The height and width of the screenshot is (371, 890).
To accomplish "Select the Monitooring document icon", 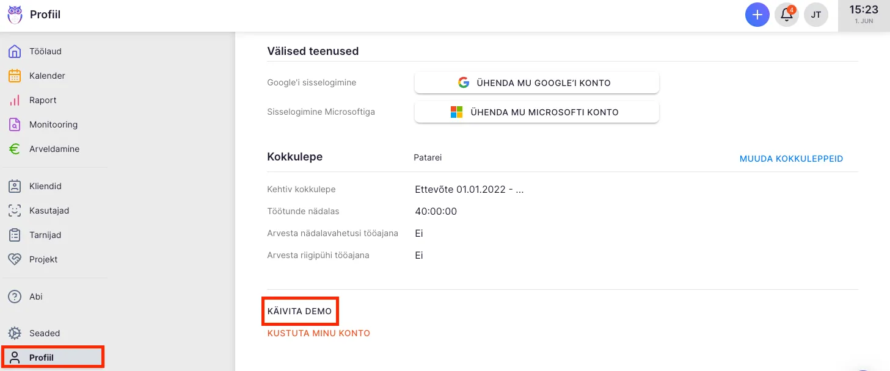I will tap(15, 124).
